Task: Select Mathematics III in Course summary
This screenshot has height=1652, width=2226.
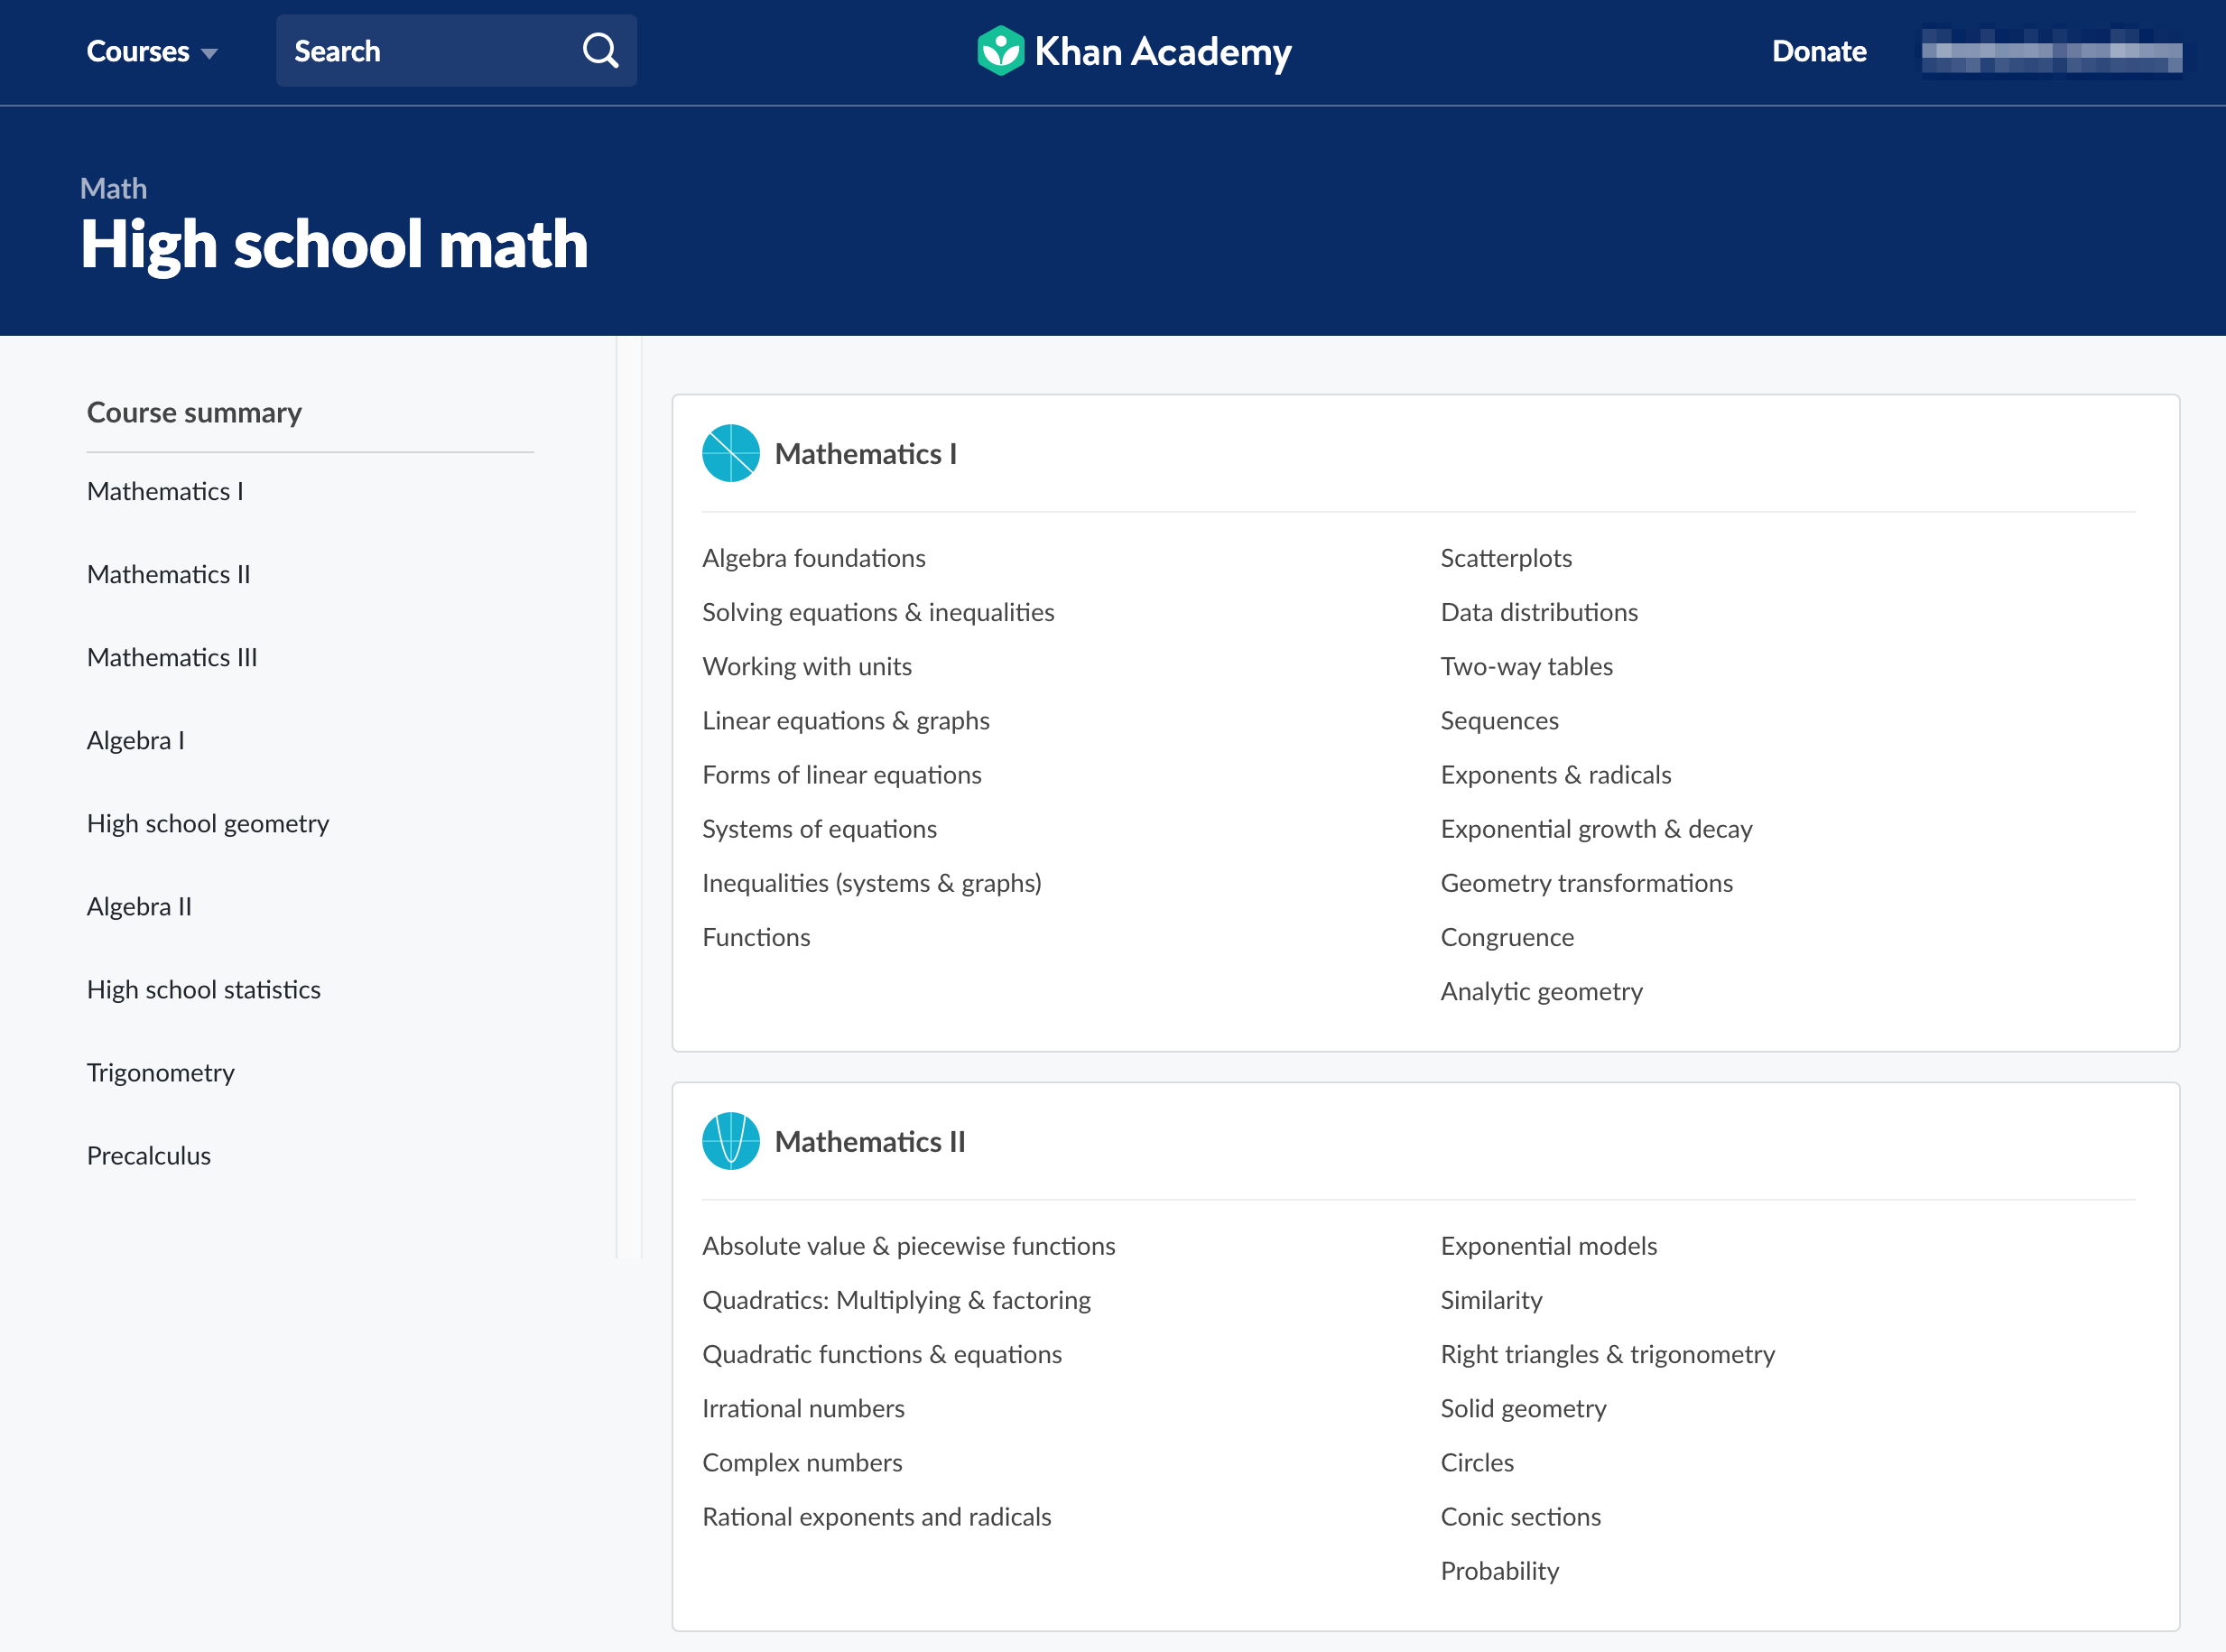Action: pyautogui.click(x=172, y=657)
